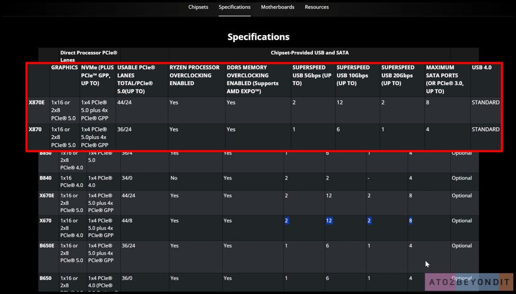Viewport: 516px width, 294px height.
Task: Click Optional USB 4.0 value in B650E row
Action: 462,246
